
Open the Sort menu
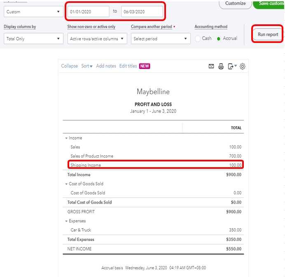coord(86,66)
